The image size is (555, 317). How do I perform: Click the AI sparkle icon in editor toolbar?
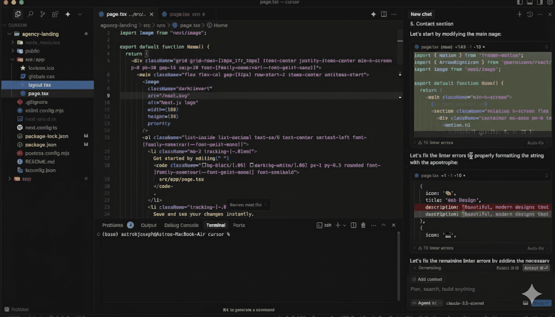[373, 14]
